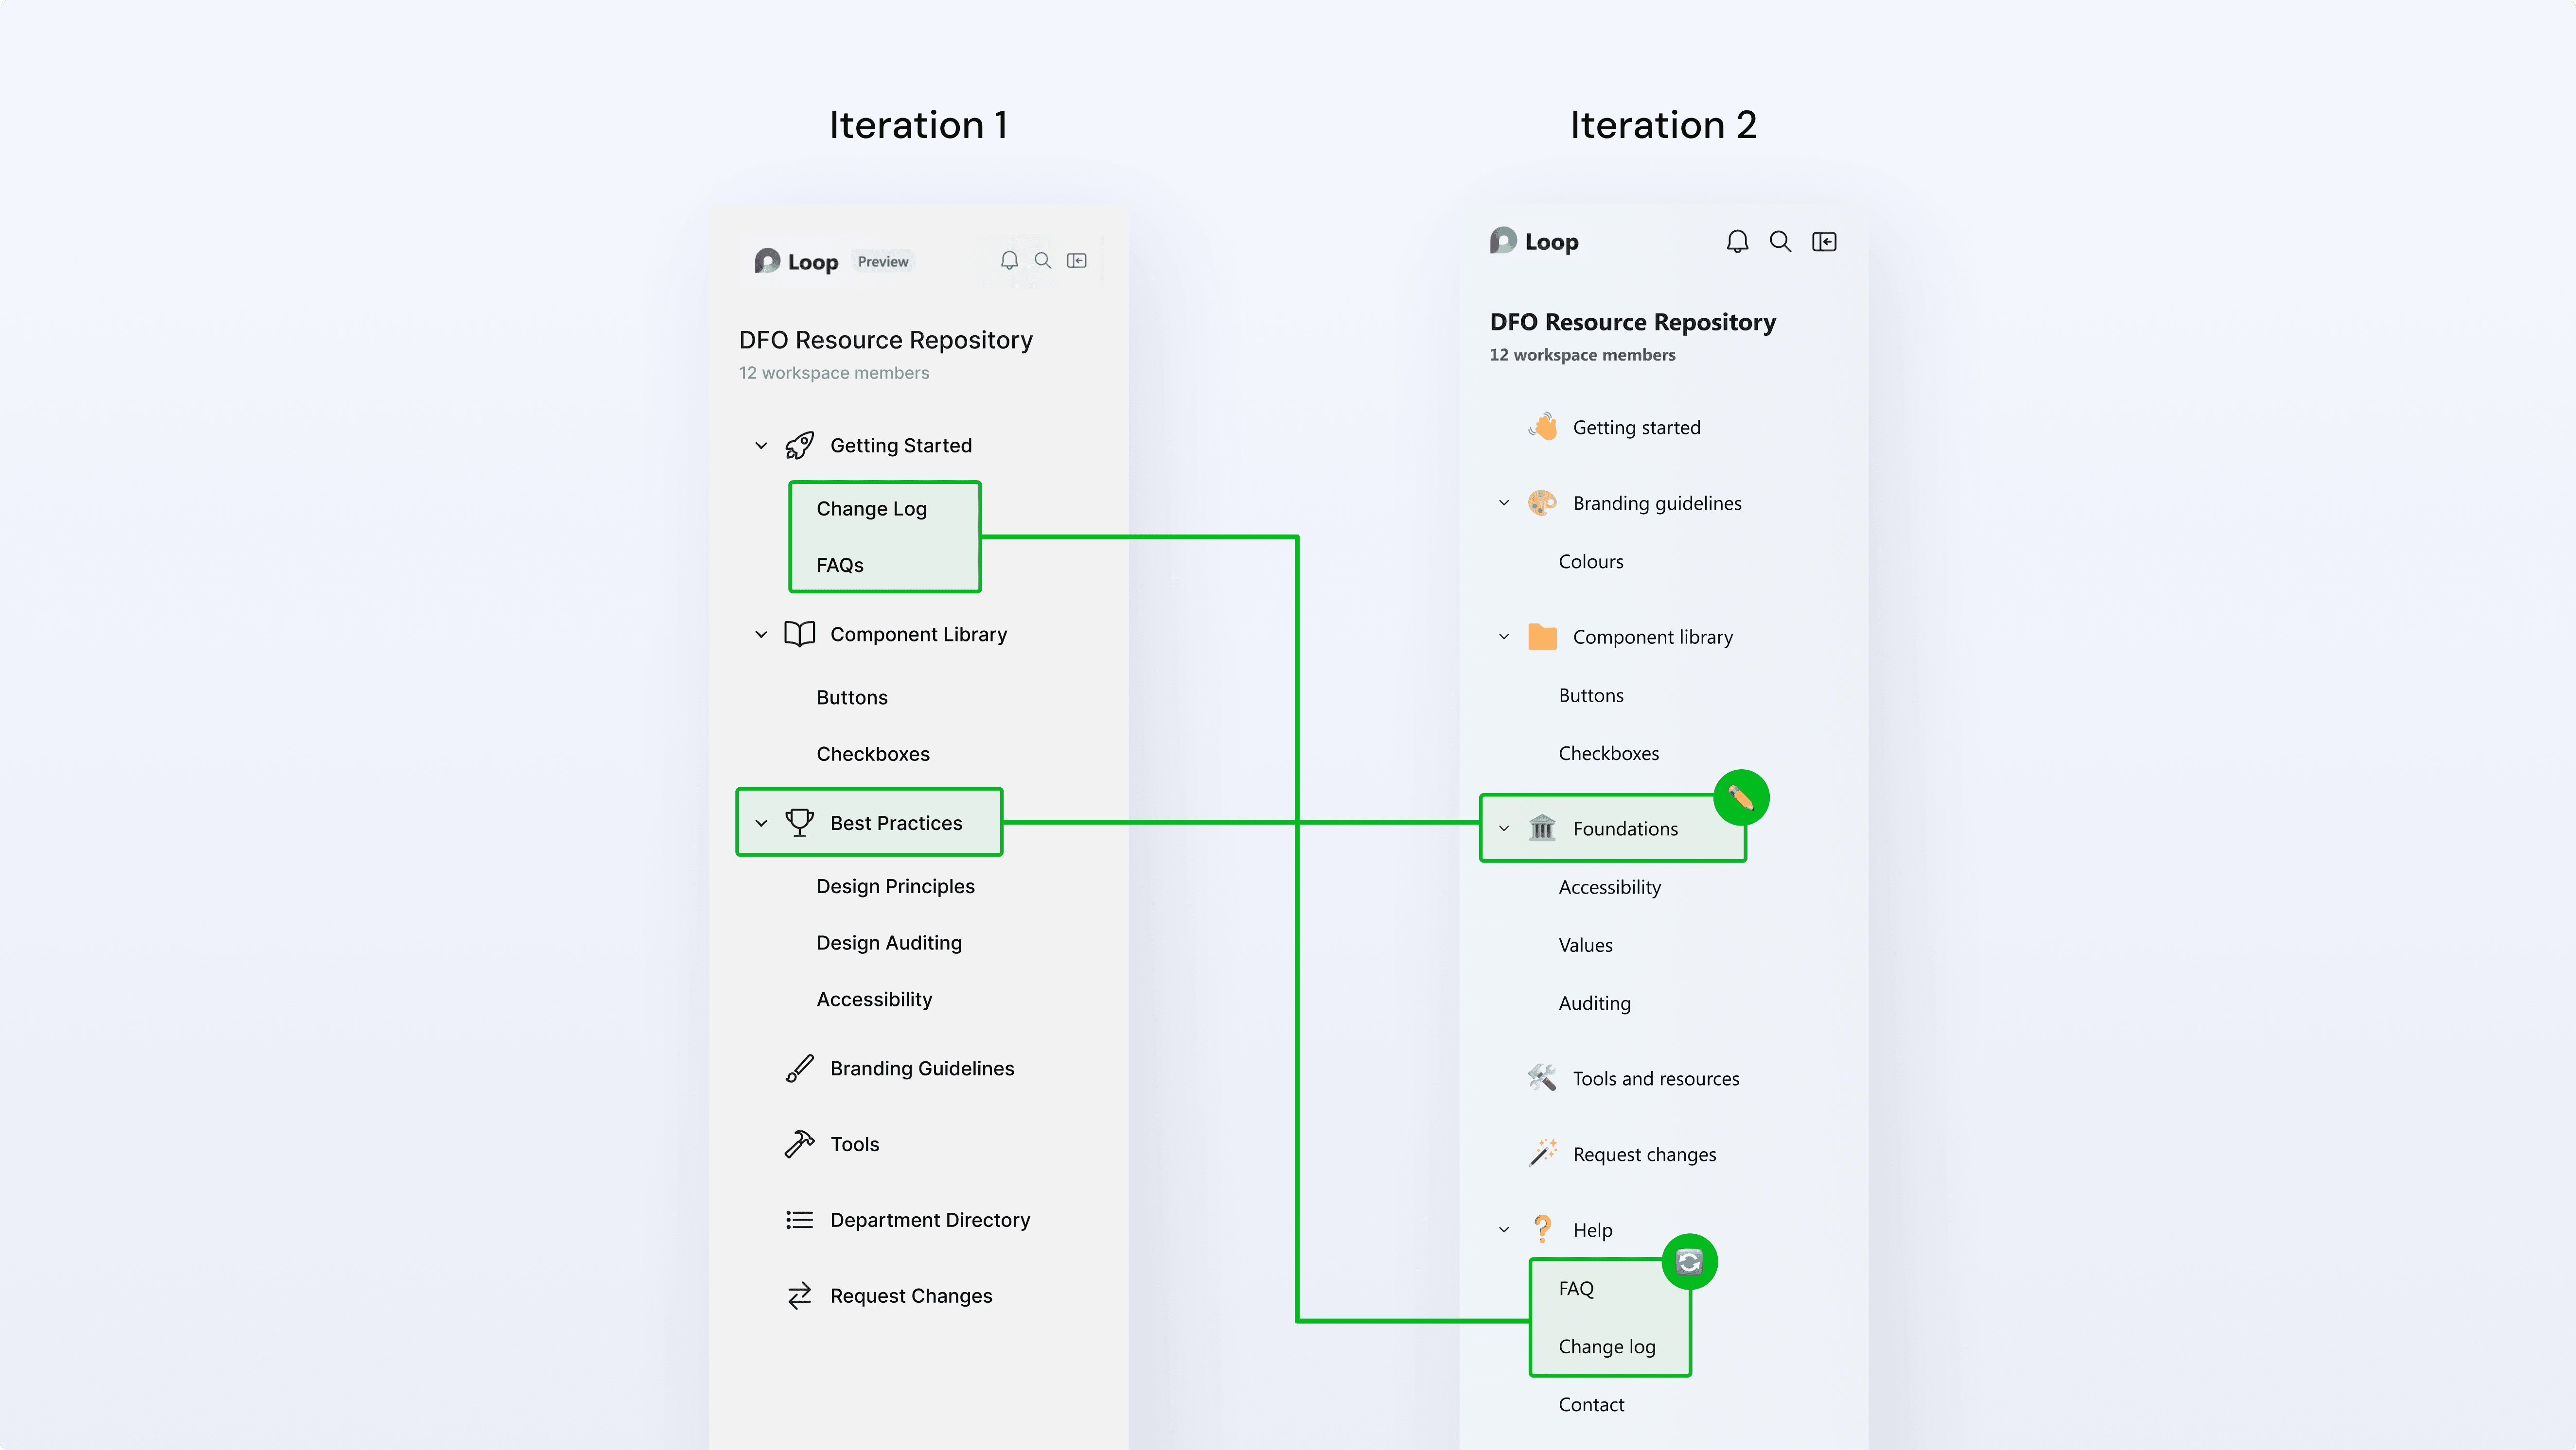Click the paintbrush icon for Branding Guidelines
2576x1450 pixels.
tap(799, 1067)
